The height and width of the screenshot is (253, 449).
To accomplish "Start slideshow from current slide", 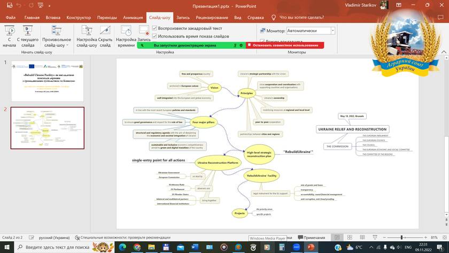I will (27, 36).
